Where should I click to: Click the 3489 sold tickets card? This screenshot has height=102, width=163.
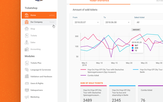[93, 94]
